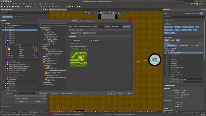The width and height of the screenshot is (206, 116).
Task: Choose Group Matched Lengths option
Action: click(71, 46)
